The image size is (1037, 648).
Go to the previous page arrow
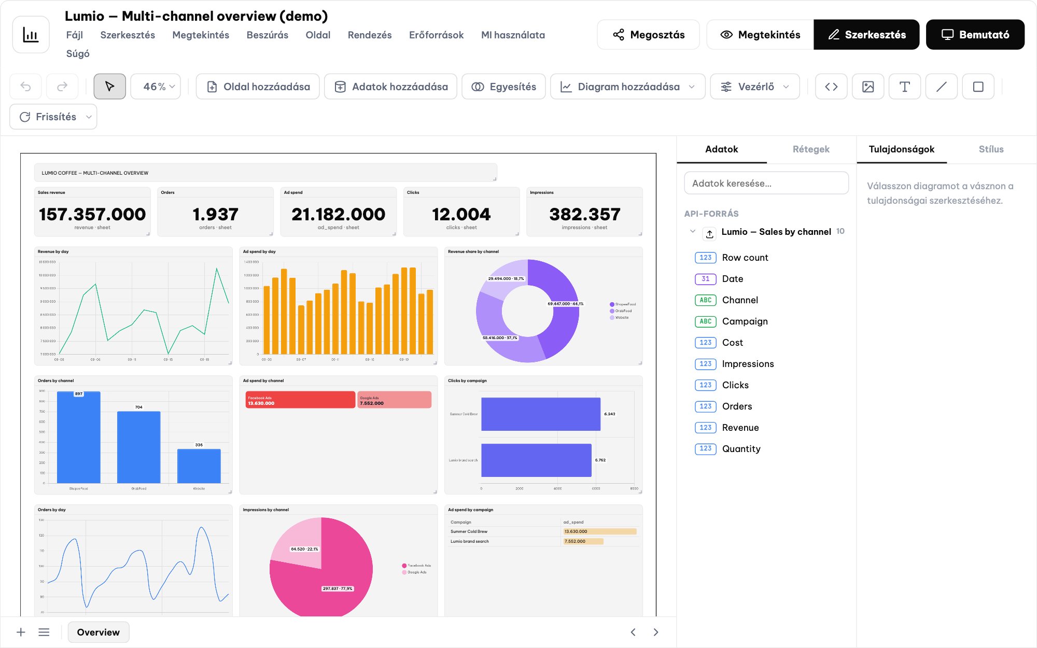[633, 632]
